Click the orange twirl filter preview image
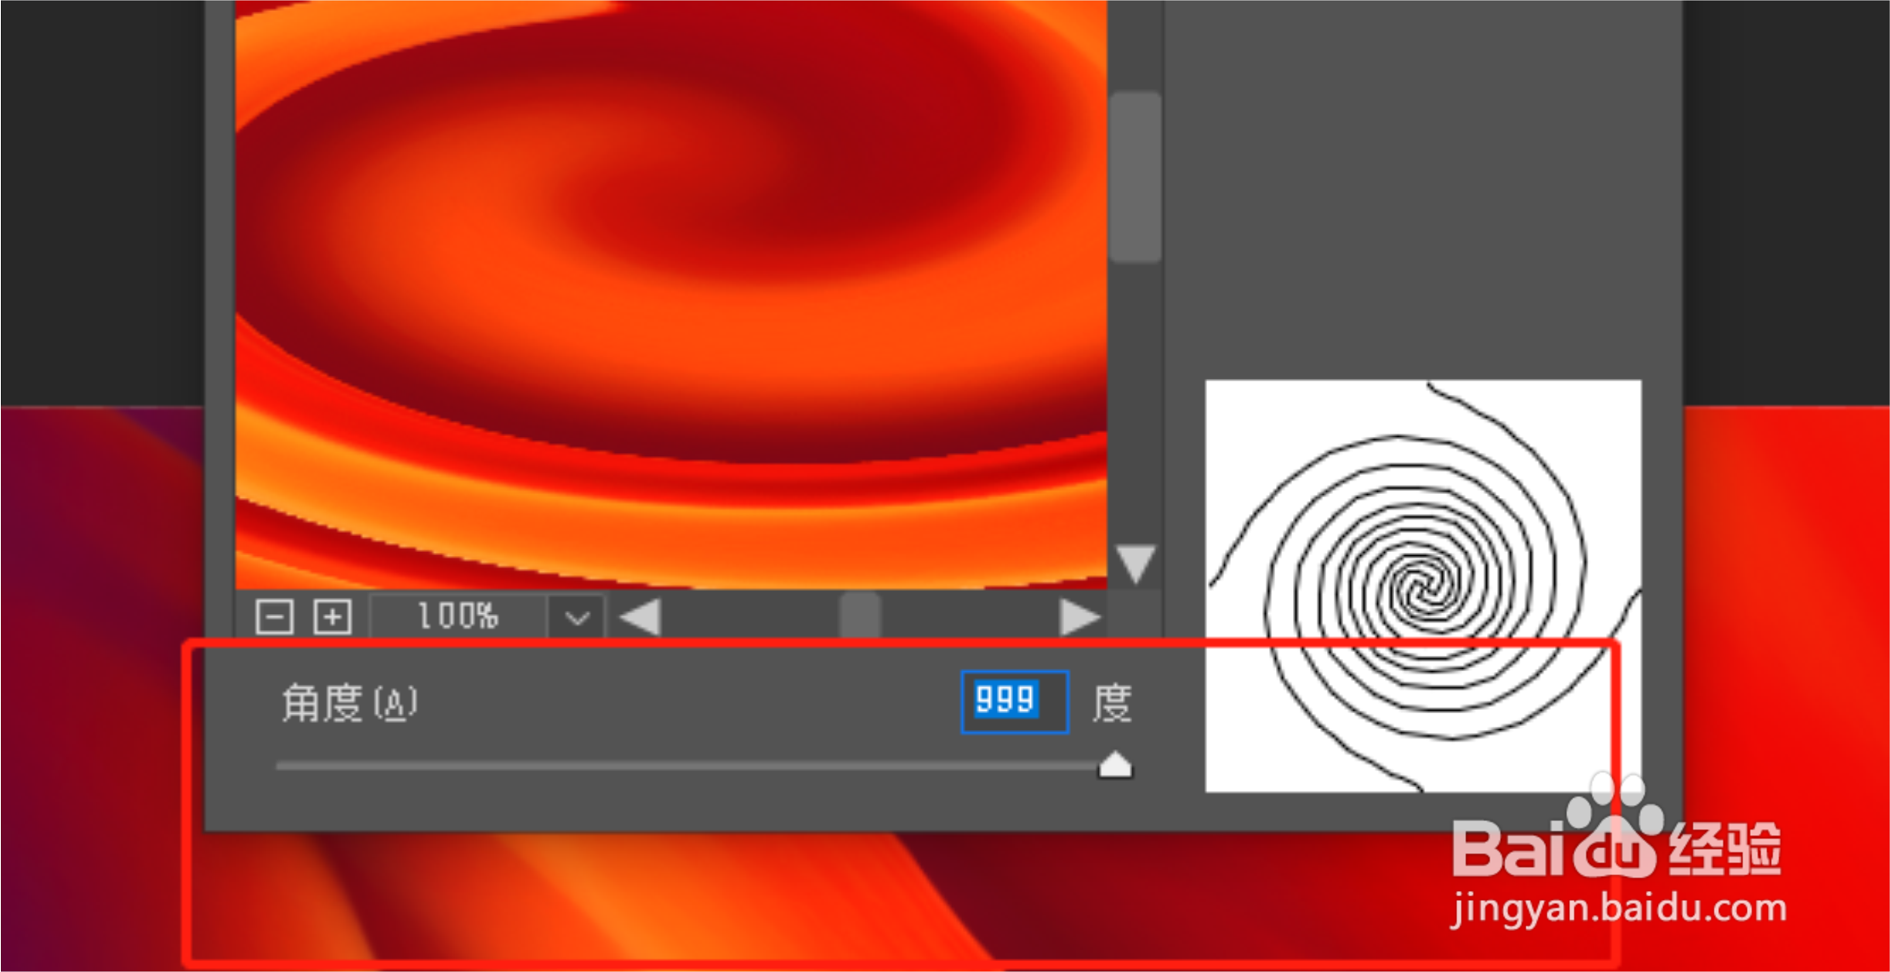 click(670, 294)
